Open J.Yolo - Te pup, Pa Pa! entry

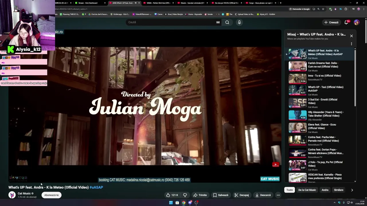point(320,166)
